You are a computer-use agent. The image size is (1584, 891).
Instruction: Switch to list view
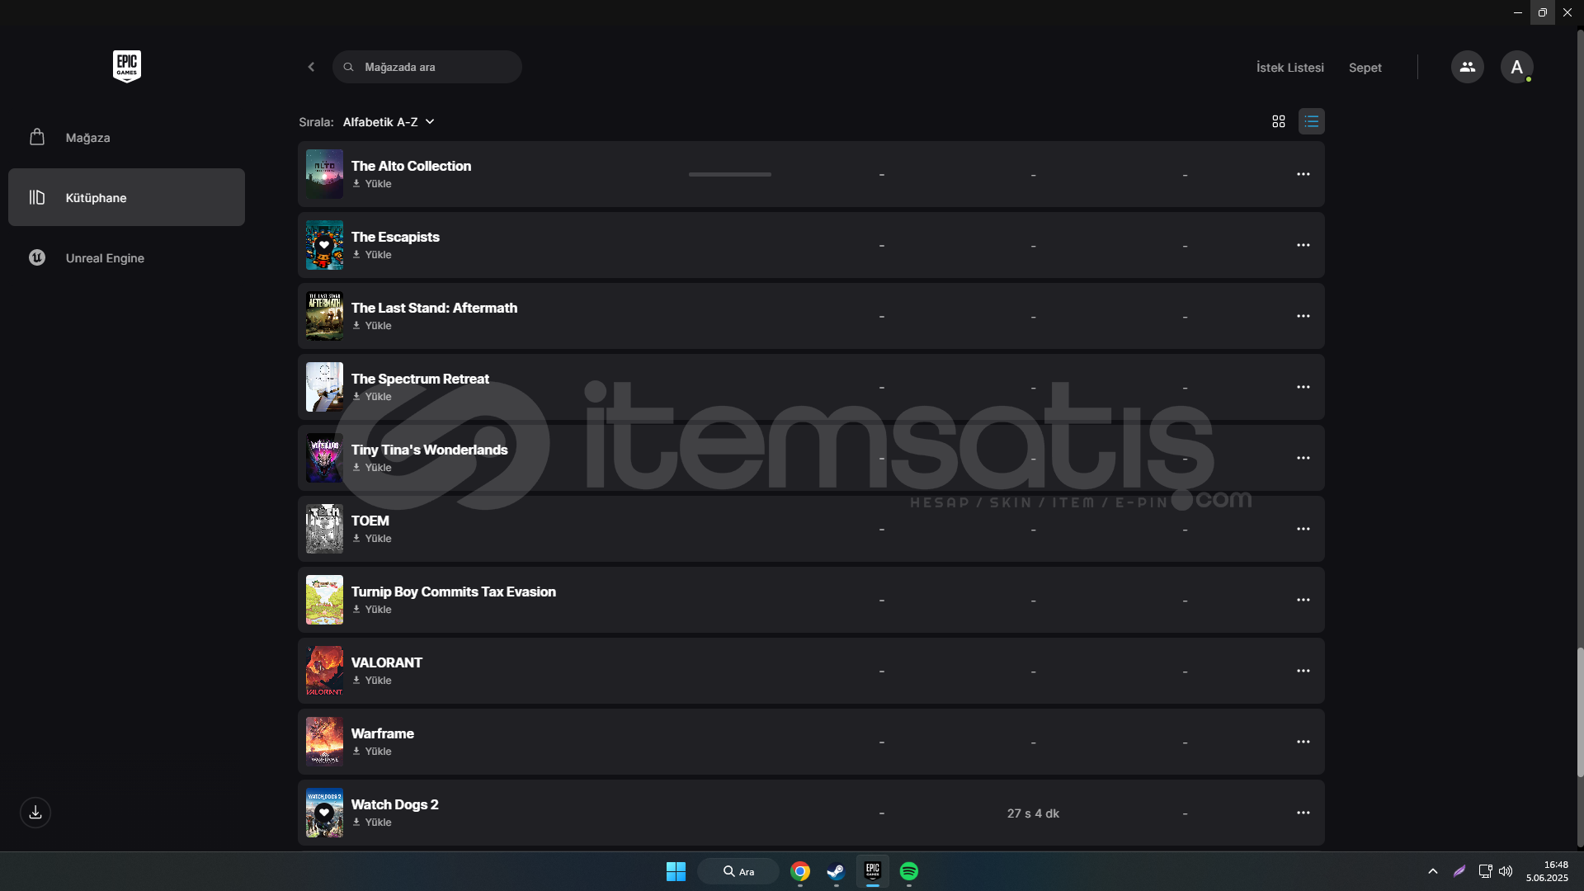pos(1311,121)
